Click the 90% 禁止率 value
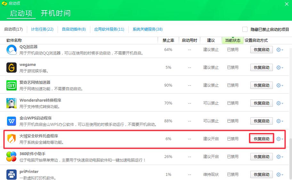This screenshot has width=292, height=180. pyautogui.click(x=168, y=85)
